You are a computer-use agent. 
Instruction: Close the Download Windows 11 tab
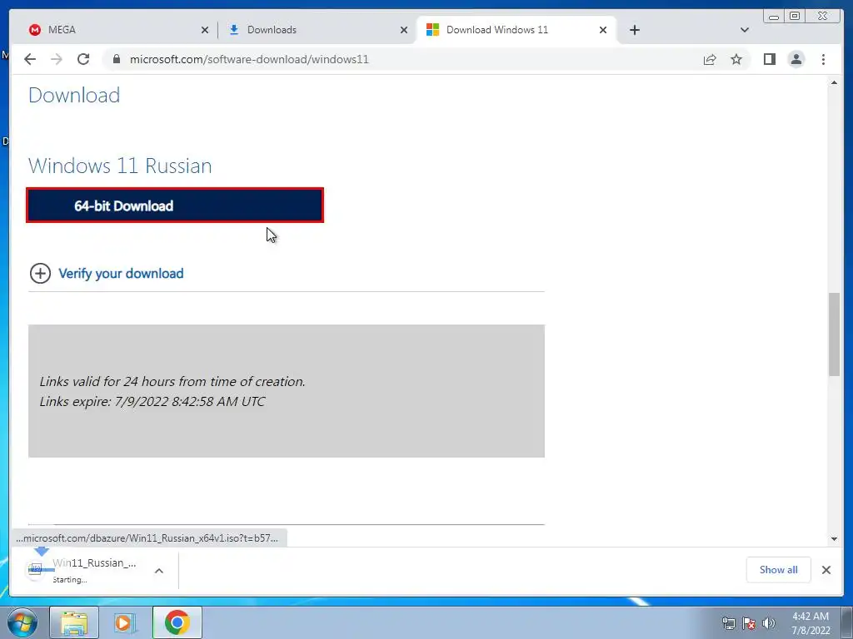coord(603,30)
